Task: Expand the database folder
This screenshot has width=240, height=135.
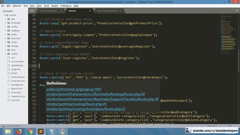Action: coord(6,31)
